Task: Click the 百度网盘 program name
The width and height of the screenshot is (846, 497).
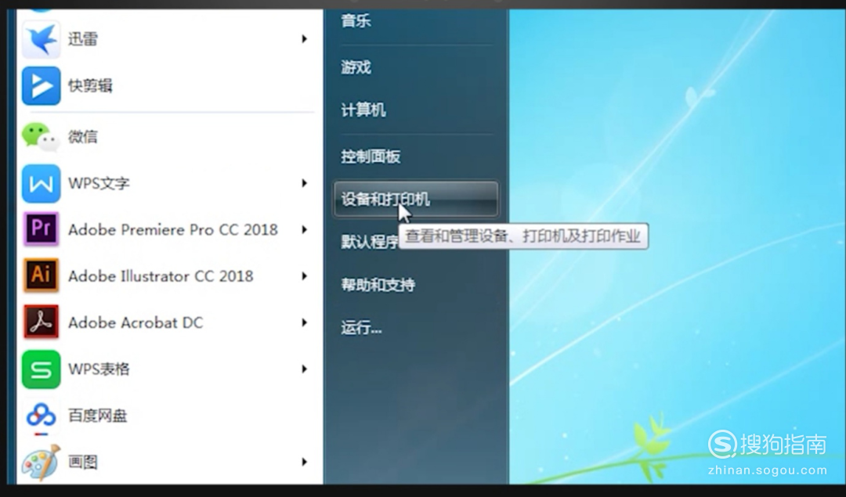Action: [98, 416]
